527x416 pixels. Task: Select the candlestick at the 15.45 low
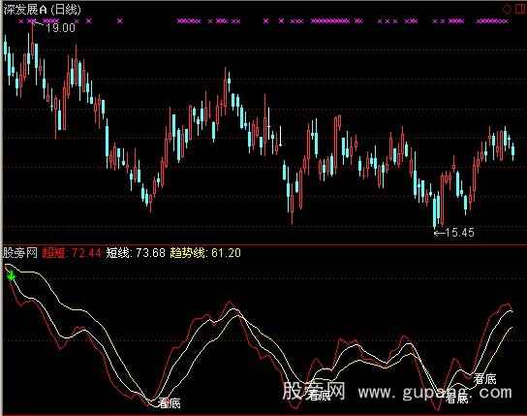435,210
